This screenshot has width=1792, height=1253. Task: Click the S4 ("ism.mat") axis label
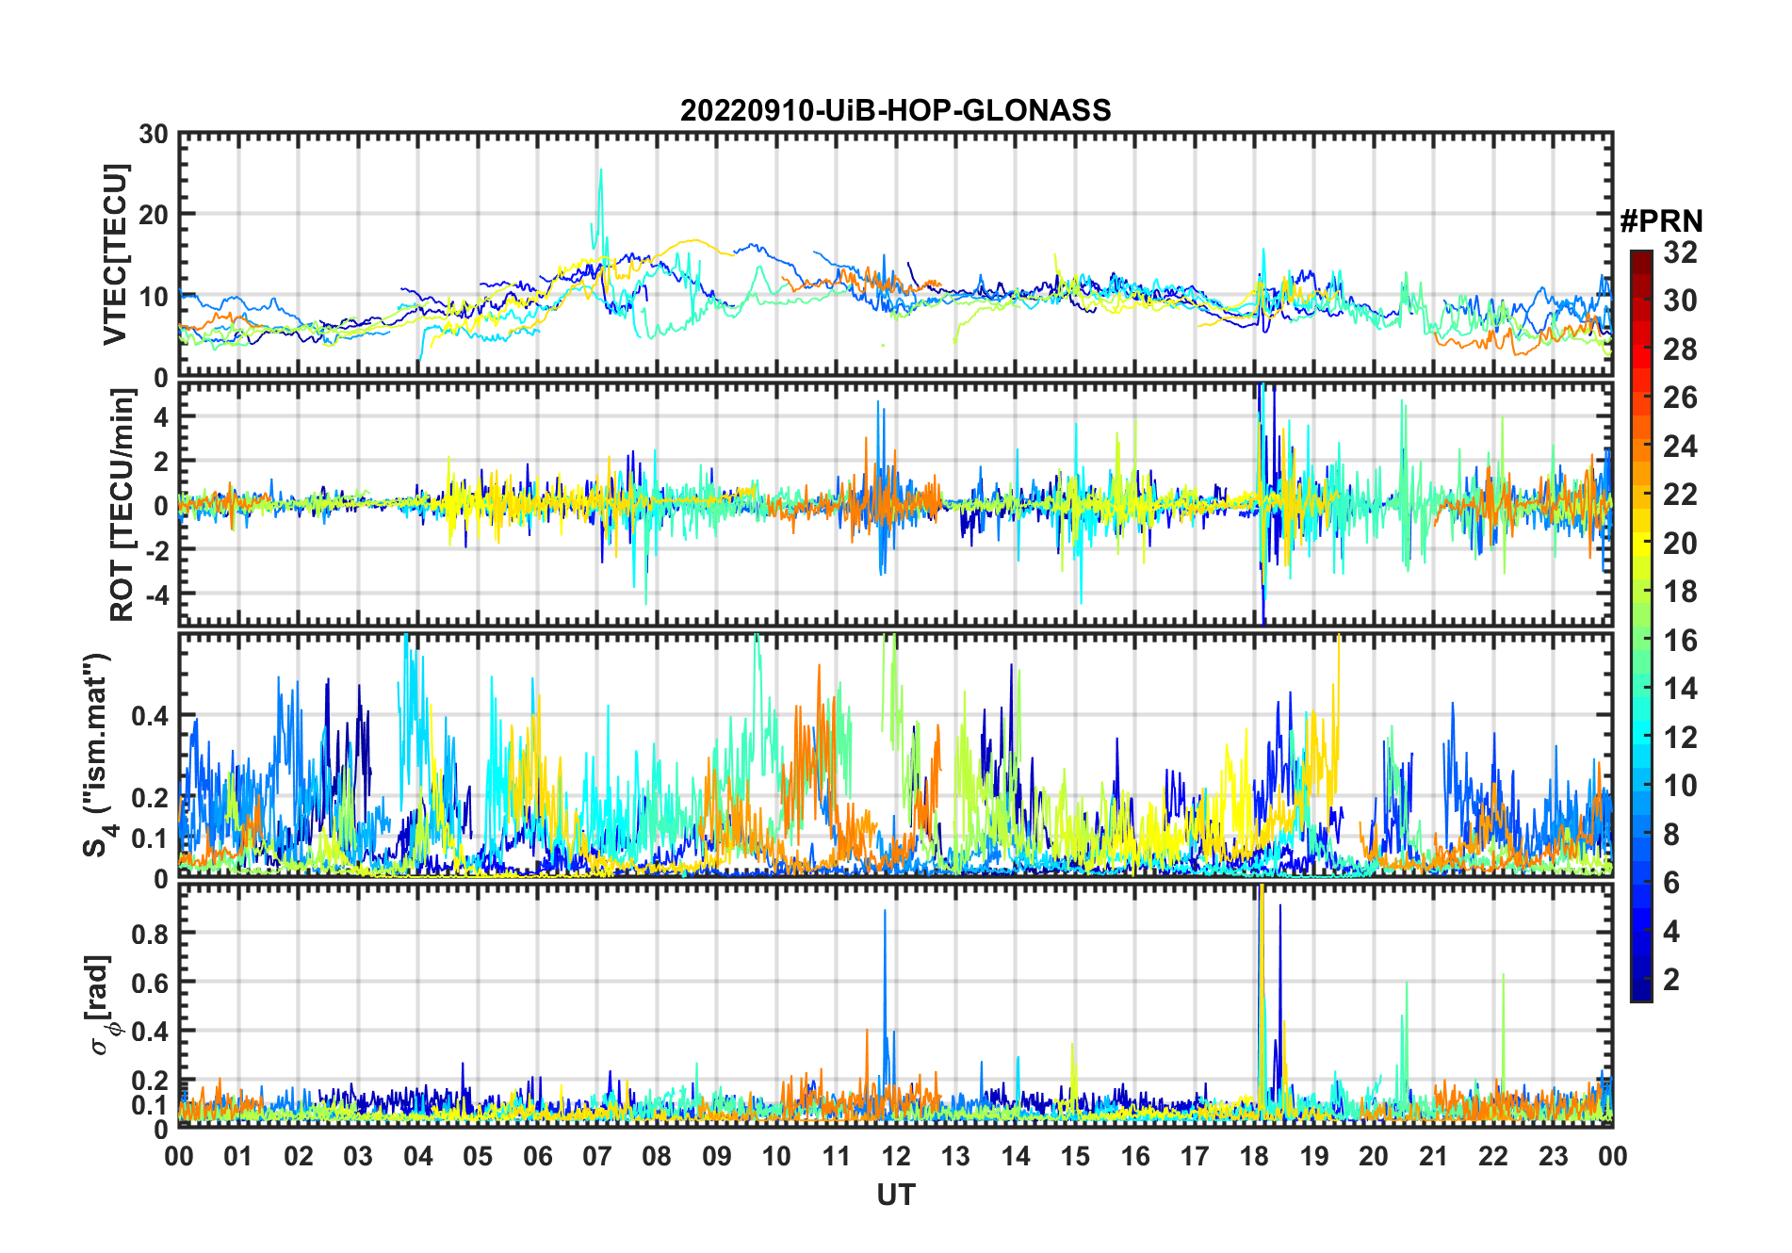click(x=98, y=756)
